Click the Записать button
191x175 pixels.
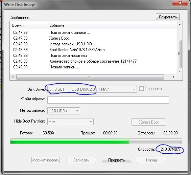(81, 160)
